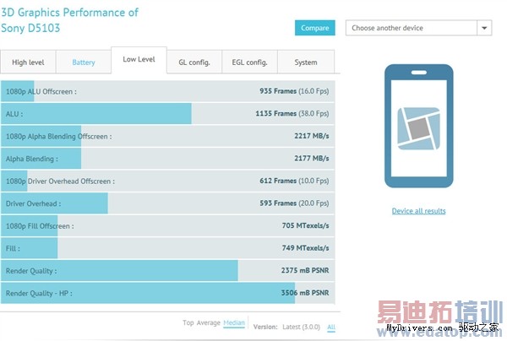Click the Driver Overhead result row
507x341 pixels.
coord(168,203)
